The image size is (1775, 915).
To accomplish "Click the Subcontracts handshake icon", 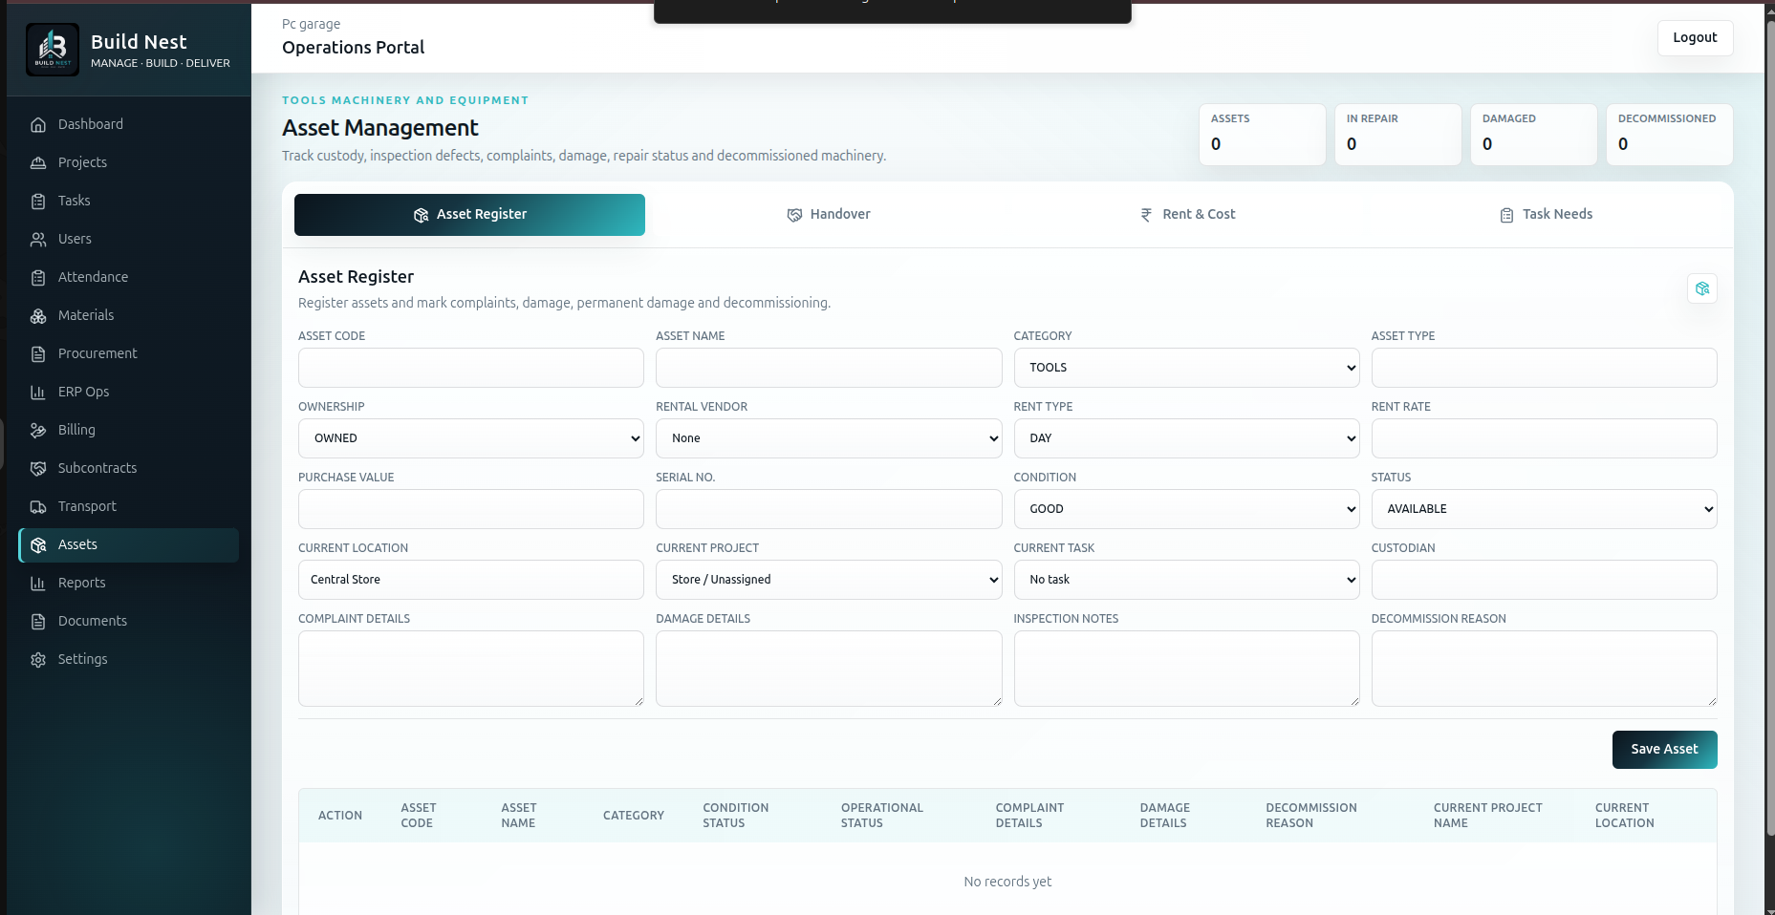I will pos(38,468).
